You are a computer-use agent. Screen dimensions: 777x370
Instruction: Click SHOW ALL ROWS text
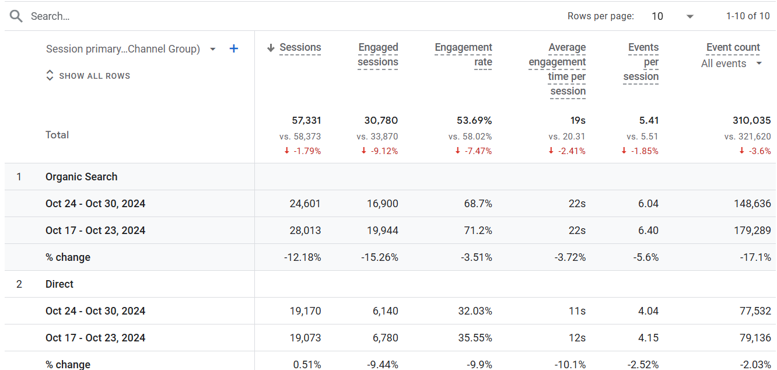(94, 76)
